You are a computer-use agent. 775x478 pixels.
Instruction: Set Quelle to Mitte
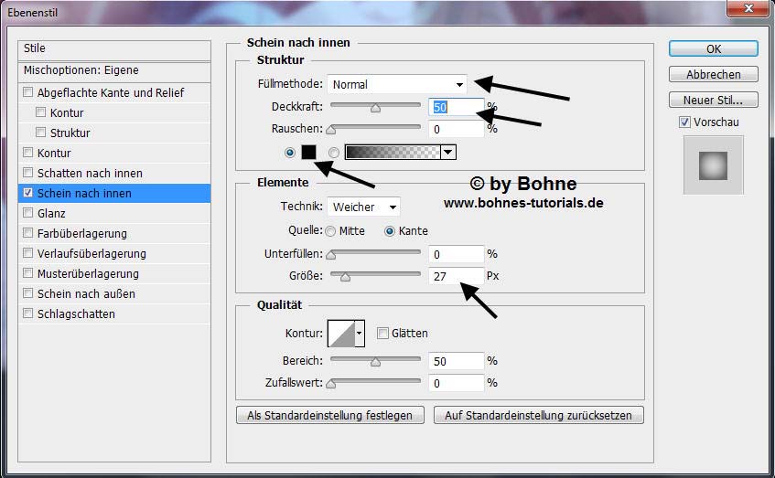(x=330, y=231)
